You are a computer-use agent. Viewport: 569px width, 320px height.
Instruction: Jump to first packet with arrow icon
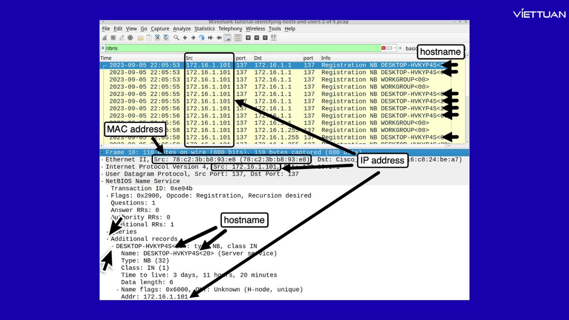(x=210, y=38)
